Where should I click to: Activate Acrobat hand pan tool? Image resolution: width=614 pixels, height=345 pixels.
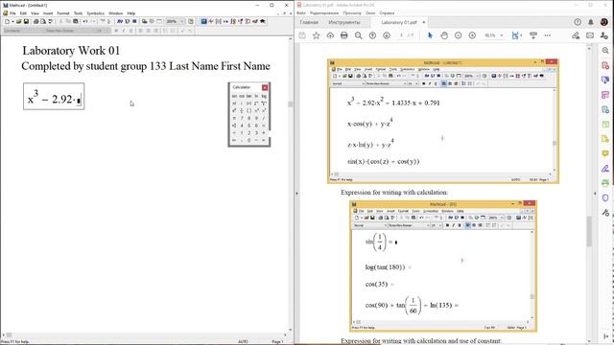(444, 35)
